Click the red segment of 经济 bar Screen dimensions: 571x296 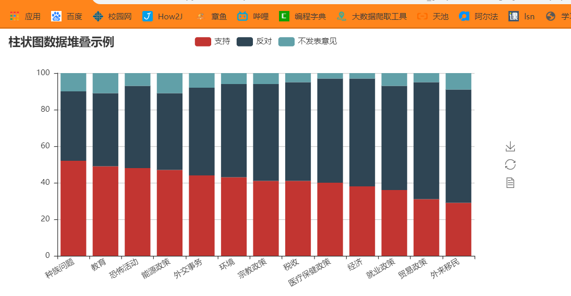(362, 221)
